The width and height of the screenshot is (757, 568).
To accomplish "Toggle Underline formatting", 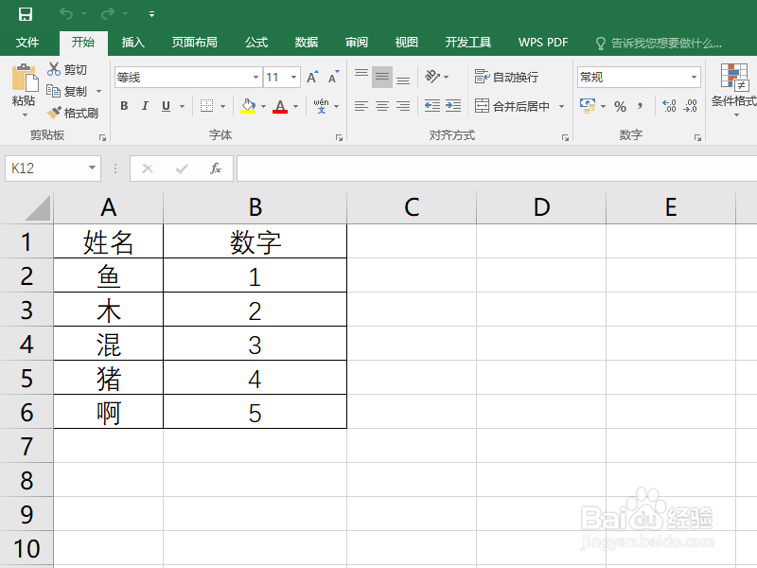I will [x=167, y=106].
